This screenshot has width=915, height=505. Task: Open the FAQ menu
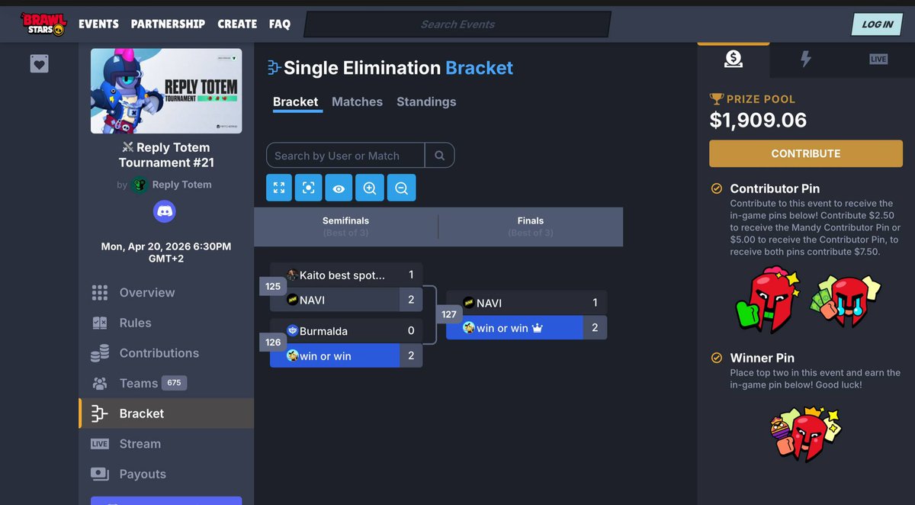click(280, 24)
